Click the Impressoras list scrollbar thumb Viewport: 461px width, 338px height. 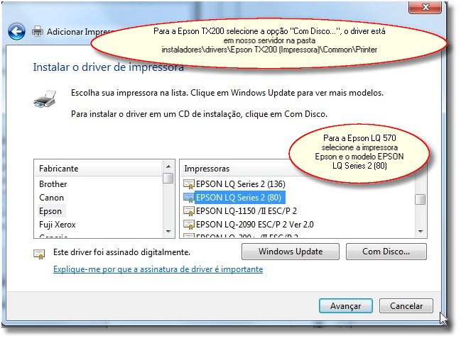[x=420, y=200]
